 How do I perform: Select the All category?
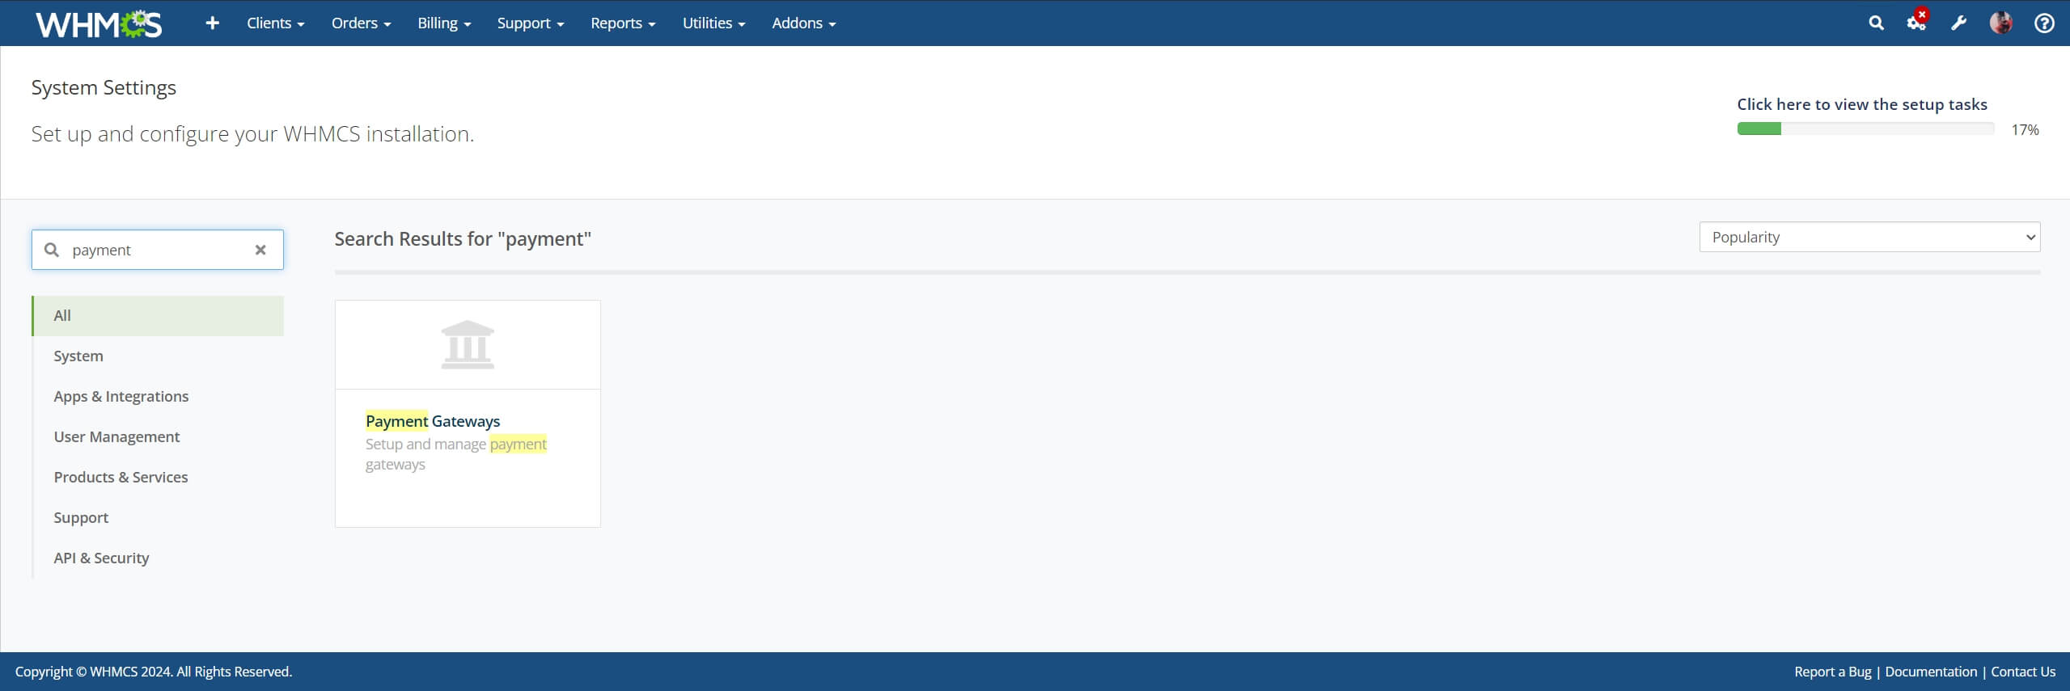(x=158, y=316)
